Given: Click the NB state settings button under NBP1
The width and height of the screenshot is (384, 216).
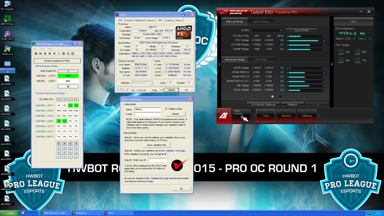Looking at the screenshot, I should point(68,87).
